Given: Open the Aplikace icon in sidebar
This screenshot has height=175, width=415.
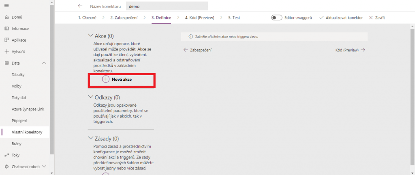Looking at the screenshot, I should tap(6, 40).
